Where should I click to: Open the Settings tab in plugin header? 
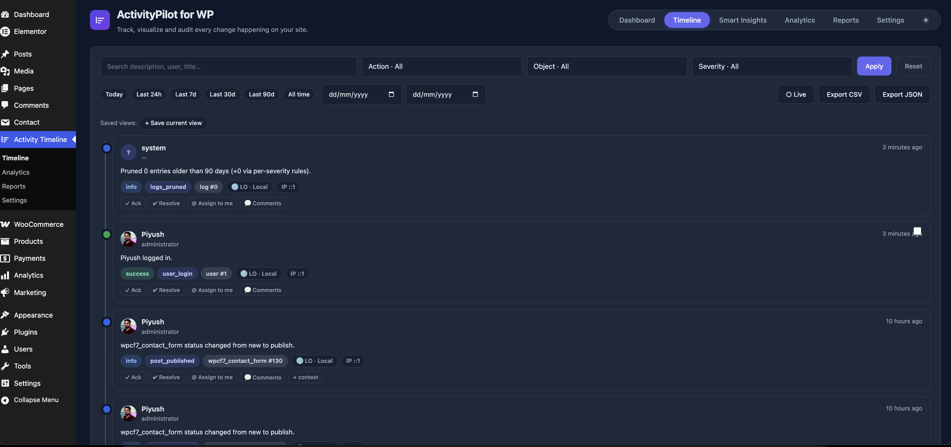pyautogui.click(x=890, y=20)
